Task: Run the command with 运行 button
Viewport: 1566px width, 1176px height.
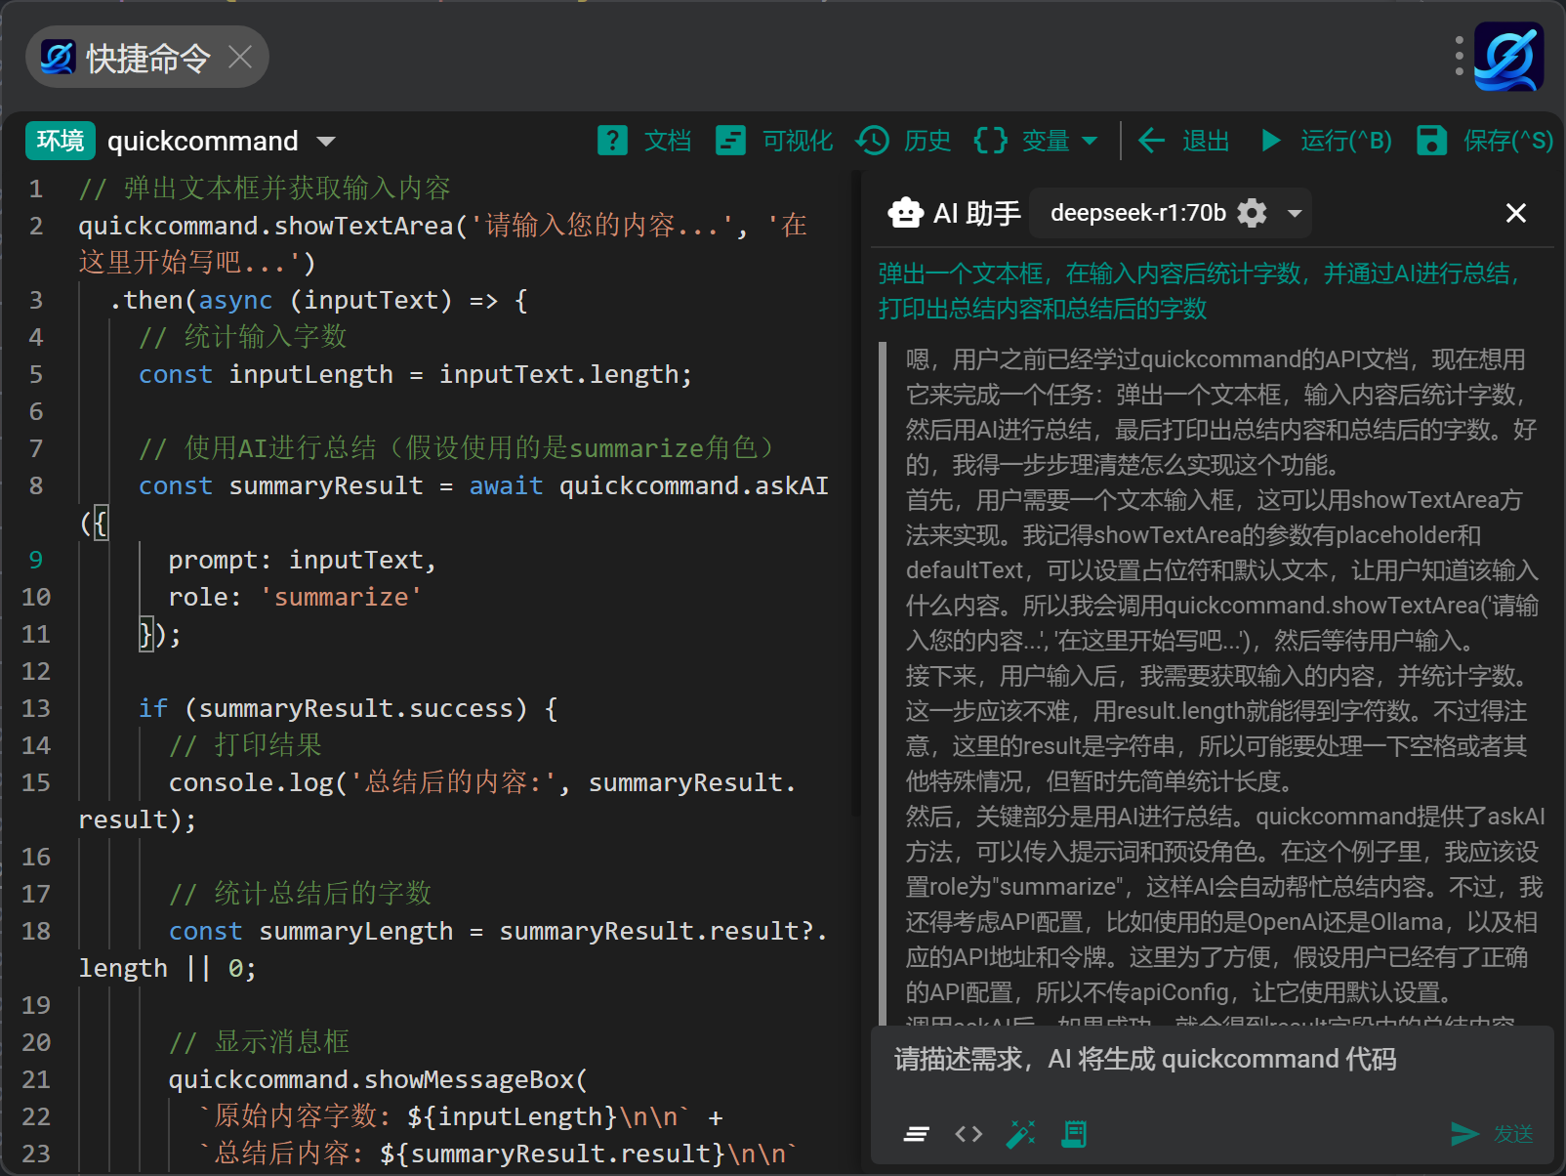Action: 1325,141
